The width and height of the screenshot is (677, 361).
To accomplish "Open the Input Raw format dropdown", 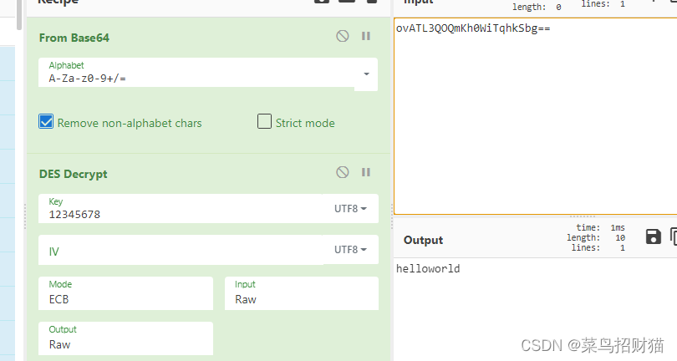I will point(302,293).
